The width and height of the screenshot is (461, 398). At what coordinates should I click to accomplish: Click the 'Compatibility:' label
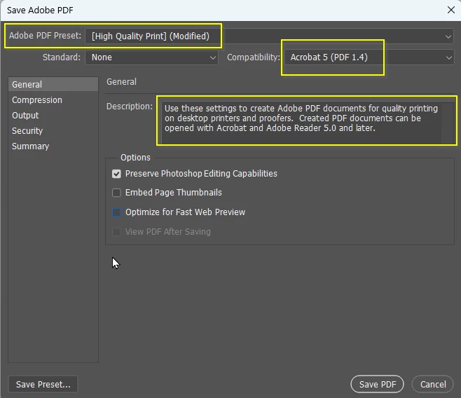[x=253, y=57]
